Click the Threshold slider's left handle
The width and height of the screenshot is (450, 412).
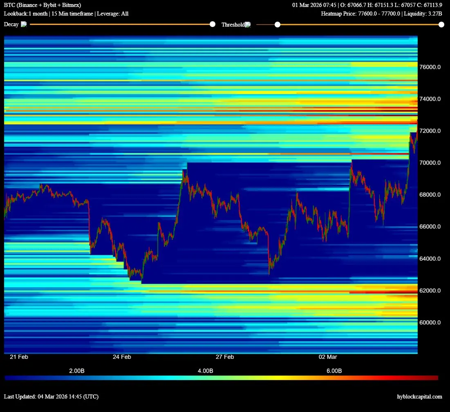pos(278,25)
